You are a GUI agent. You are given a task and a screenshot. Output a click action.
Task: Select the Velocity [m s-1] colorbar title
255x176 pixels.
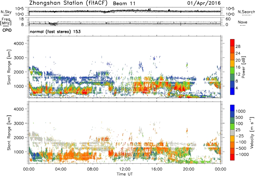(x=252, y=132)
